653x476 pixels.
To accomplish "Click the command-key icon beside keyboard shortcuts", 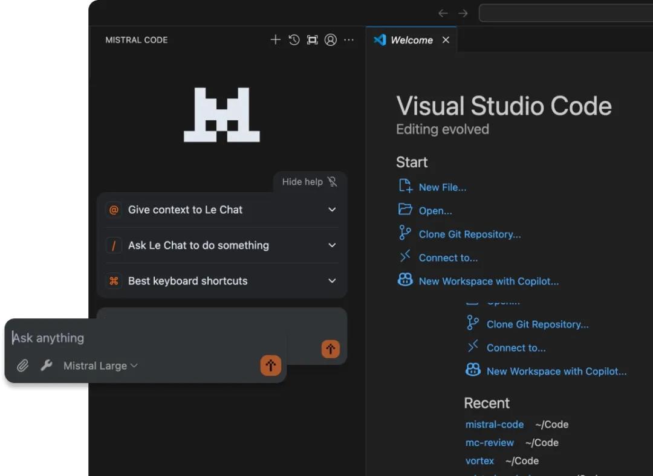I will coord(114,281).
